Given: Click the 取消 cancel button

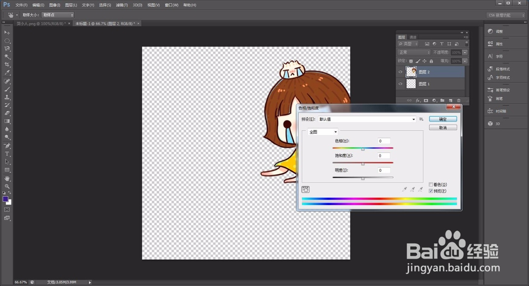Looking at the screenshot, I should coord(443,127).
